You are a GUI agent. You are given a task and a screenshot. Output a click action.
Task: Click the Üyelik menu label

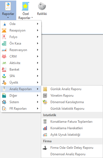click(x=14, y=83)
